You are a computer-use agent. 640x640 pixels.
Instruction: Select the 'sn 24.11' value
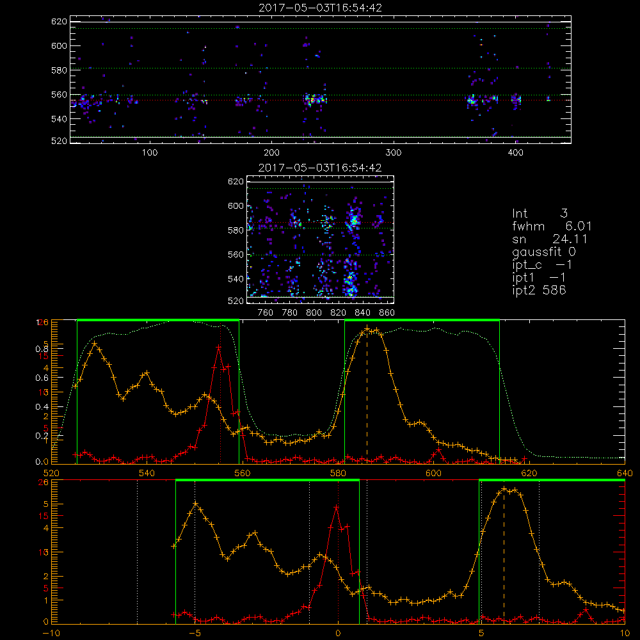pos(550,239)
